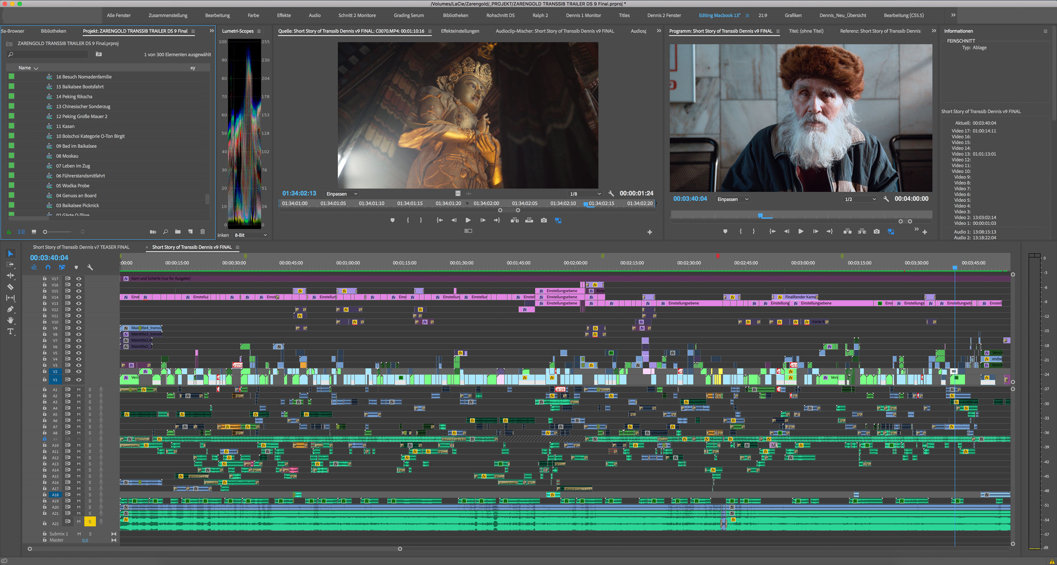Click the Effekteinstellungen panel label
Image resolution: width=1057 pixels, height=565 pixels.
(x=459, y=31)
